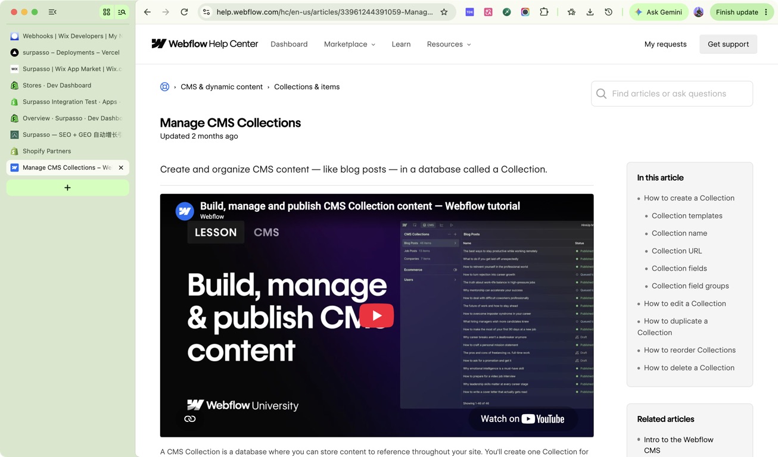The height and width of the screenshot is (457, 778).
Task: Open Watch on YouTube in the video
Action: [522, 419]
